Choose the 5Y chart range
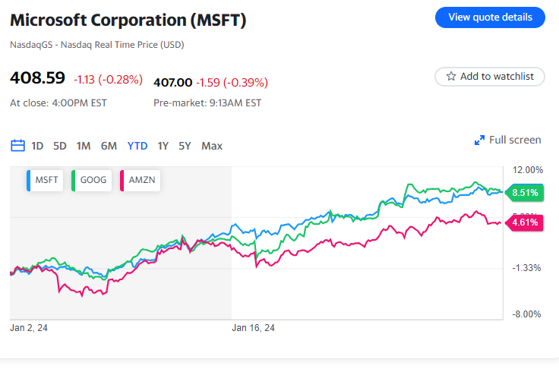This screenshot has width=559, height=369. (x=185, y=146)
